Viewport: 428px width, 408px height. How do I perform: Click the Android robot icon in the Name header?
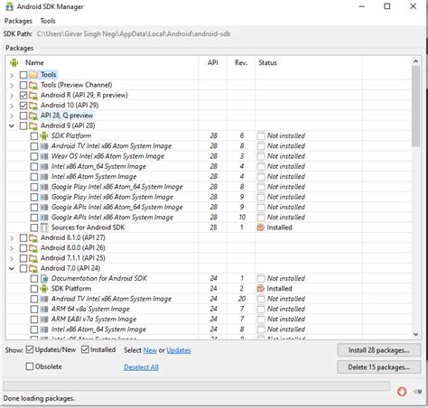coord(14,63)
